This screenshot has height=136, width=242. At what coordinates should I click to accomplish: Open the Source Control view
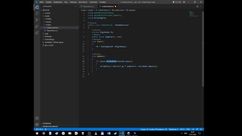[x=37, y=20]
